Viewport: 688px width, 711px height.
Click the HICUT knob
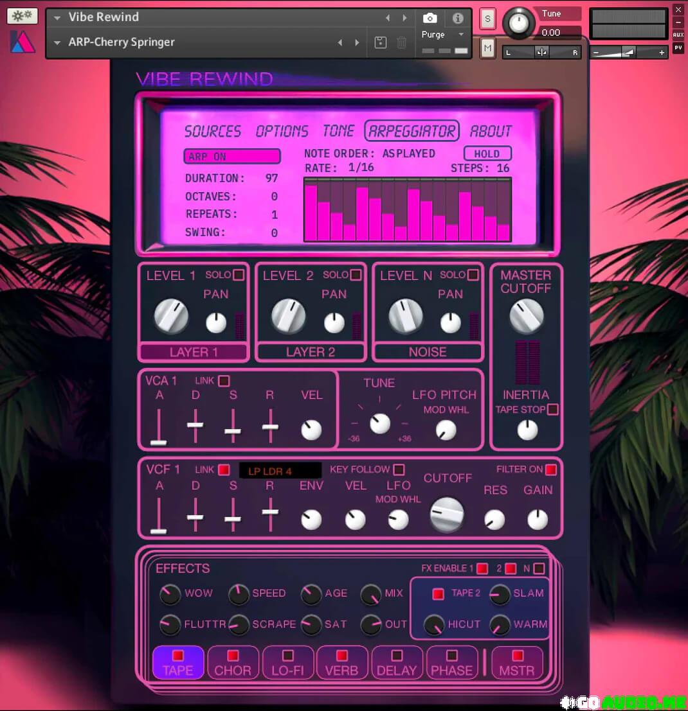[x=434, y=625]
